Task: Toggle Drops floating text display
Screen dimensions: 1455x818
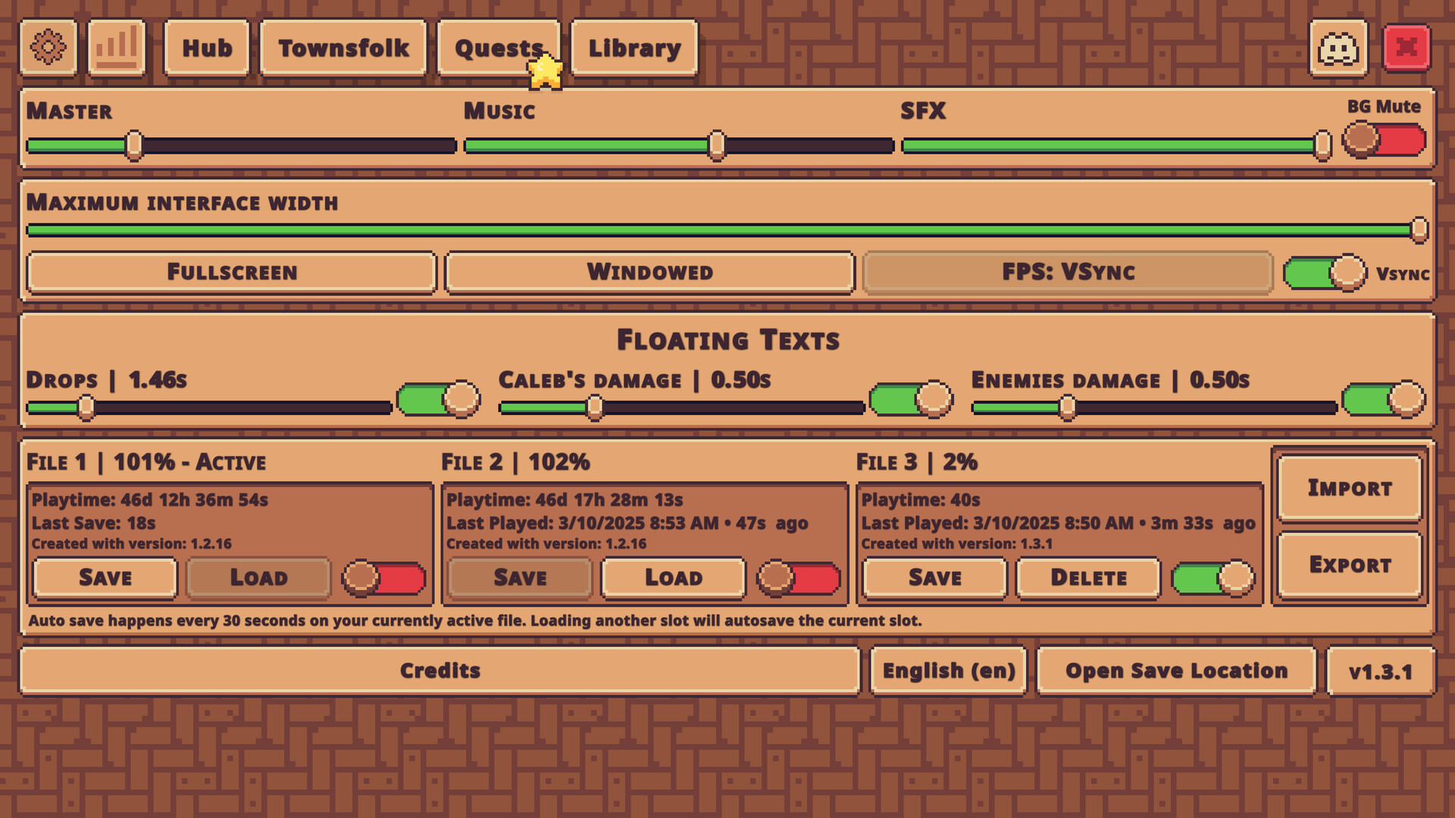Action: 438,398
